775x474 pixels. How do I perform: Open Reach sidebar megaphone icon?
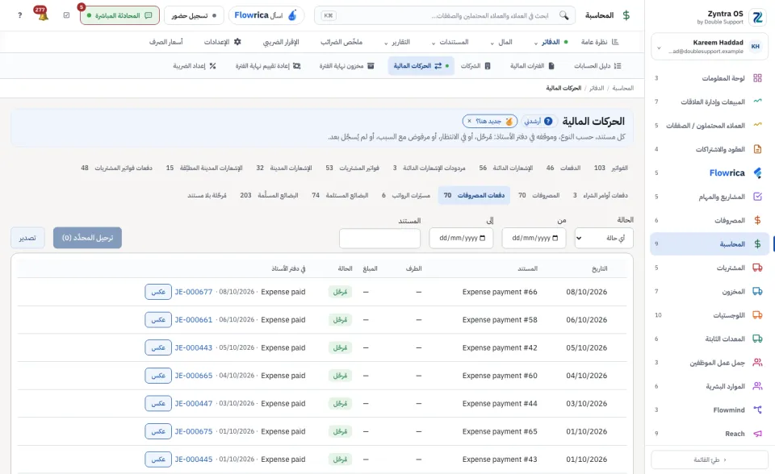pos(757,434)
